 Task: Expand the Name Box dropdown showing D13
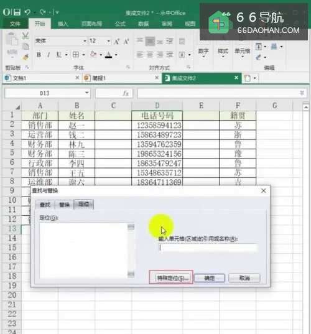tap(86, 93)
